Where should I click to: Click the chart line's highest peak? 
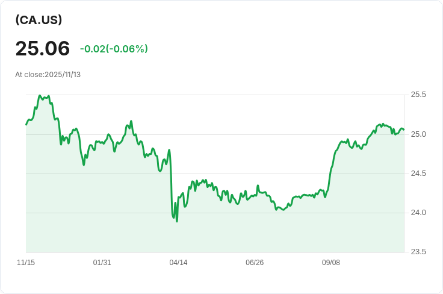(40, 95)
